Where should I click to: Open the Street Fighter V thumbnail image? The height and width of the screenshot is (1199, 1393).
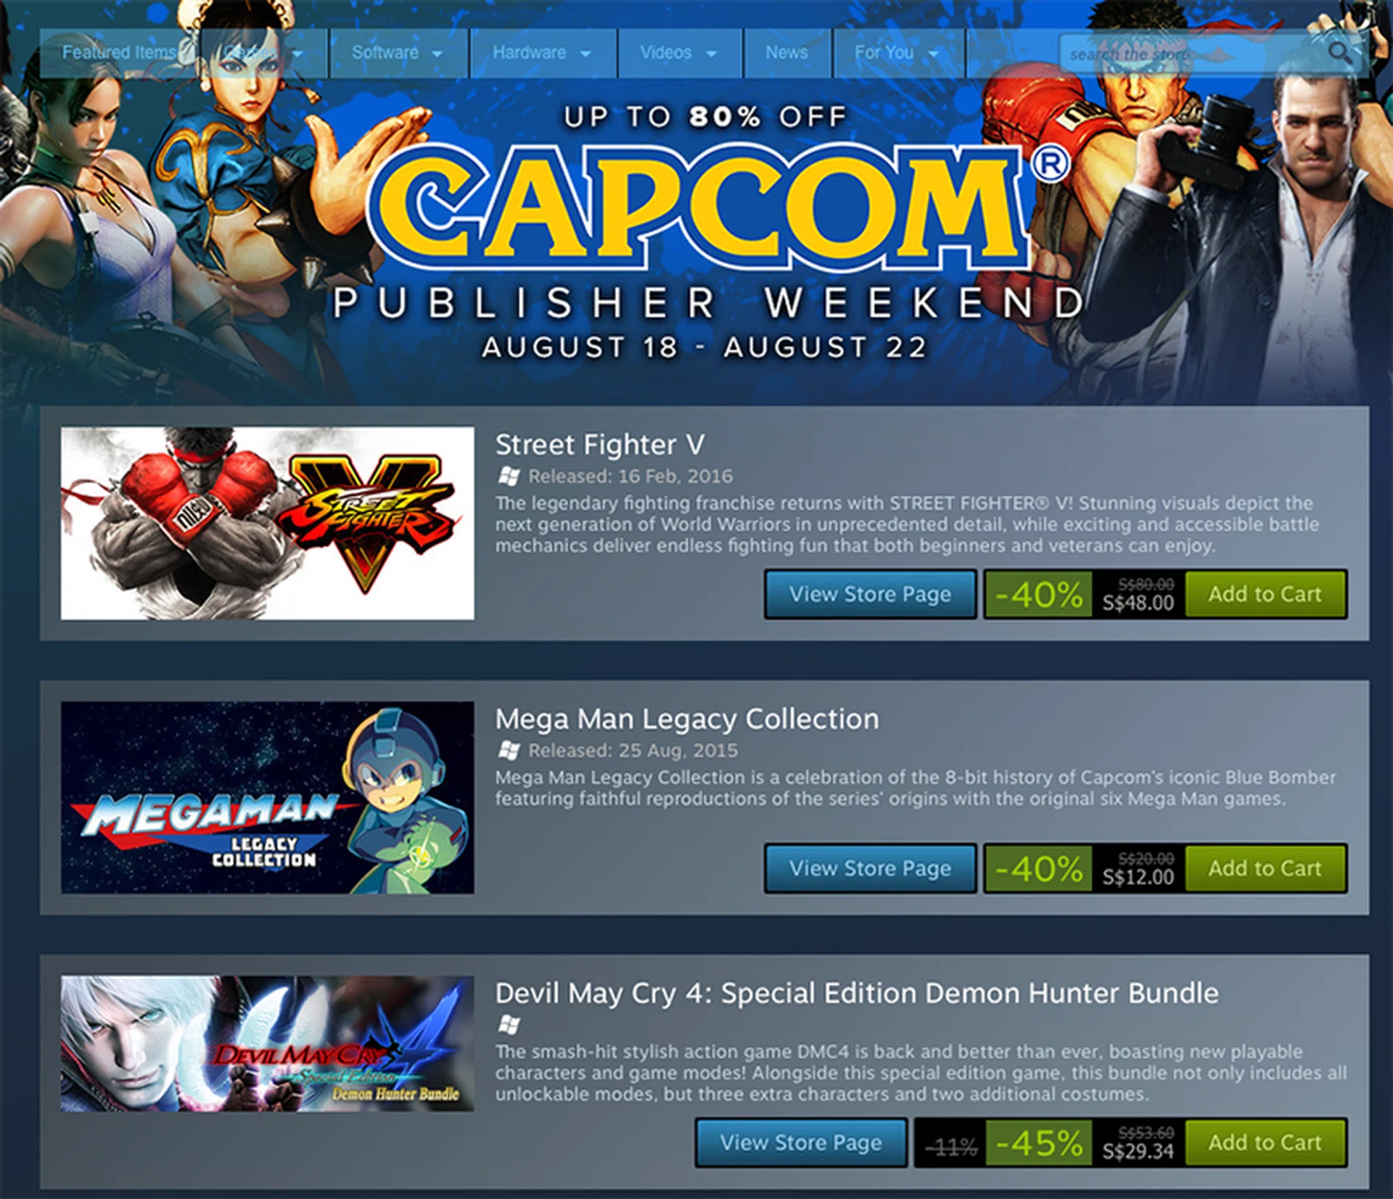coord(268,523)
